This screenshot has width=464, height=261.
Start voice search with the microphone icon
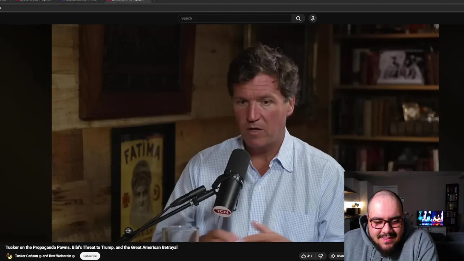[x=313, y=18]
